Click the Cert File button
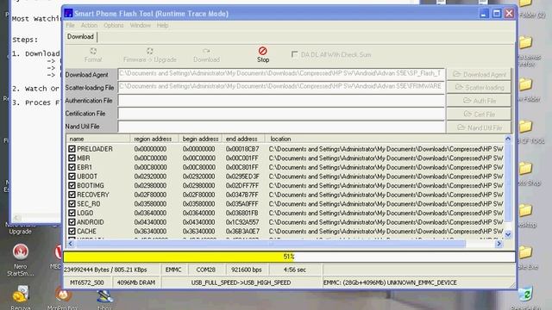552x310 pixels. [479, 115]
